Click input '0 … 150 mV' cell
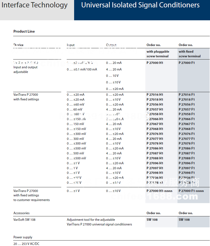 click(x=75, y=124)
